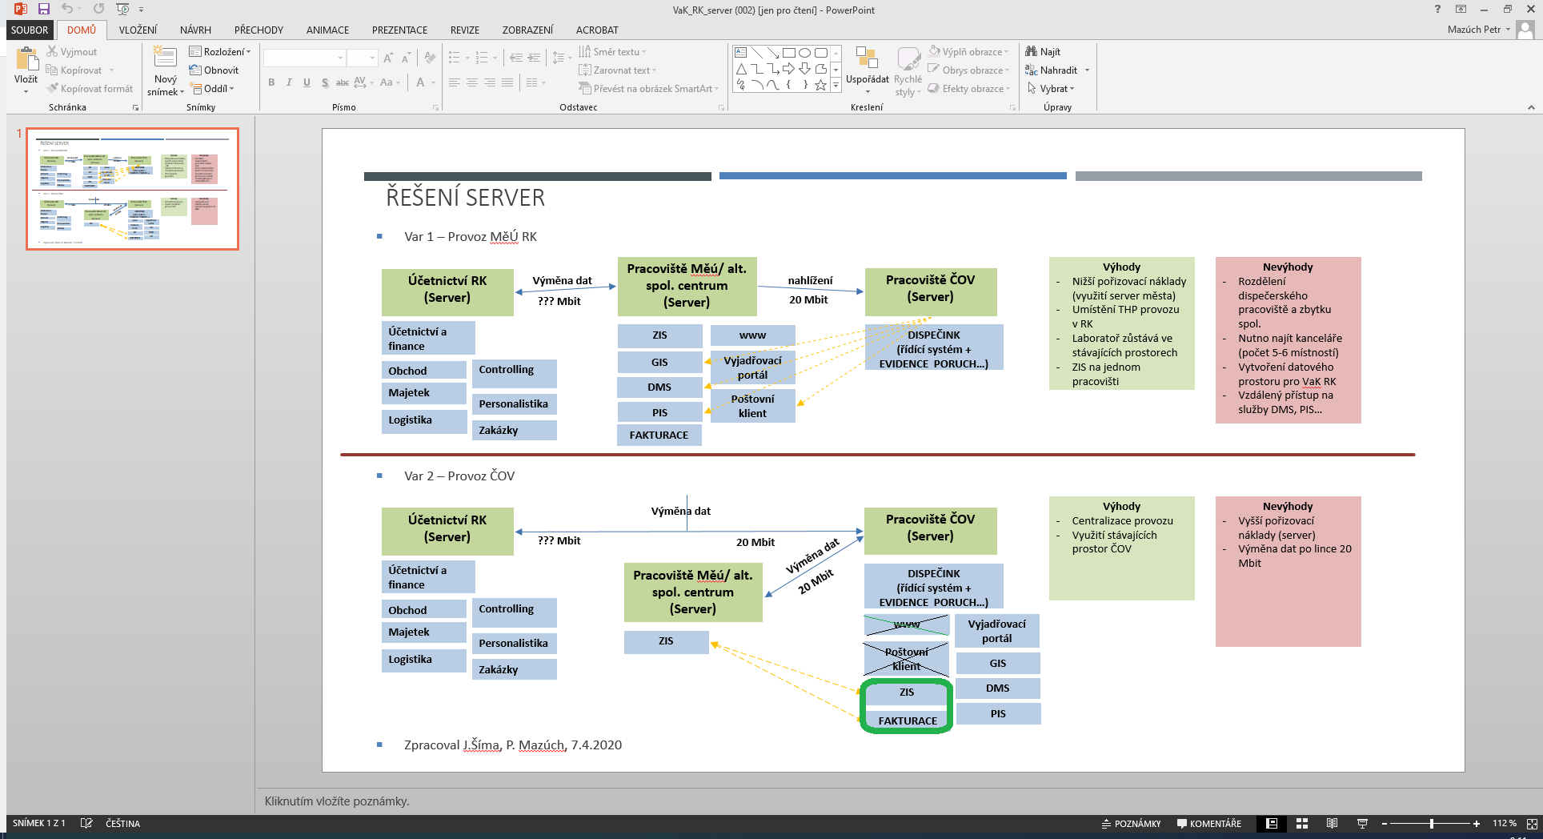Click the ČEŠTINA language indicator

[122, 823]
